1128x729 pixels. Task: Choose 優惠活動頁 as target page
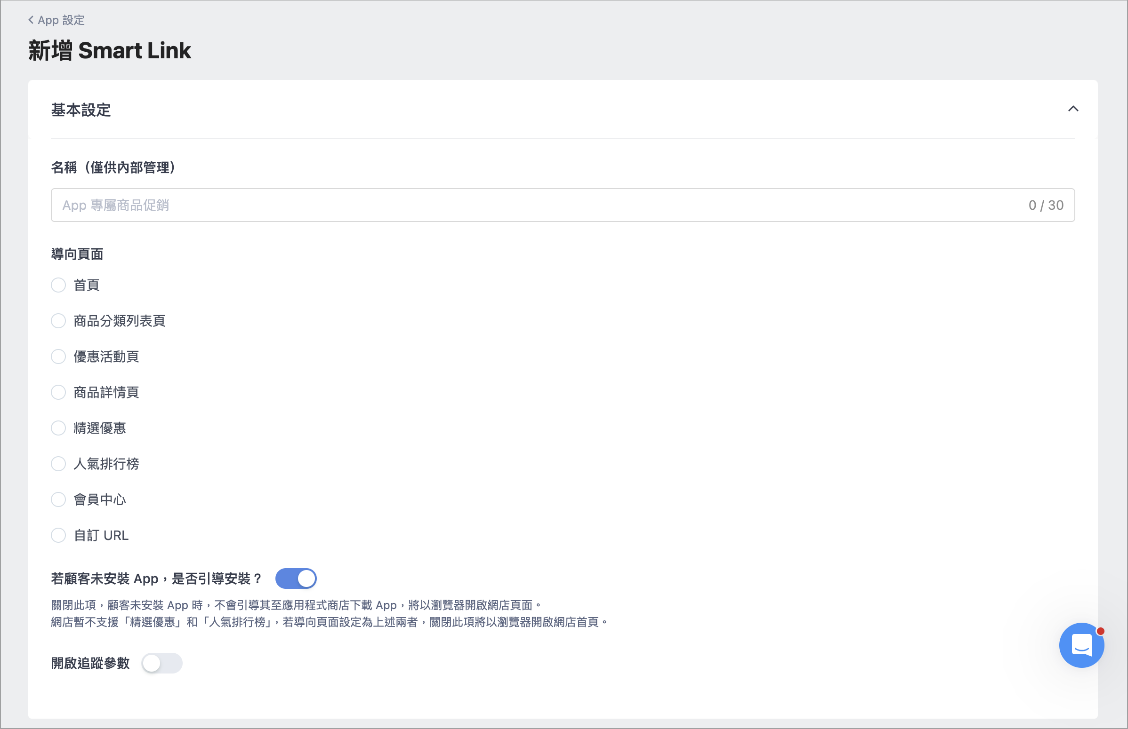(x=58, y=357)
